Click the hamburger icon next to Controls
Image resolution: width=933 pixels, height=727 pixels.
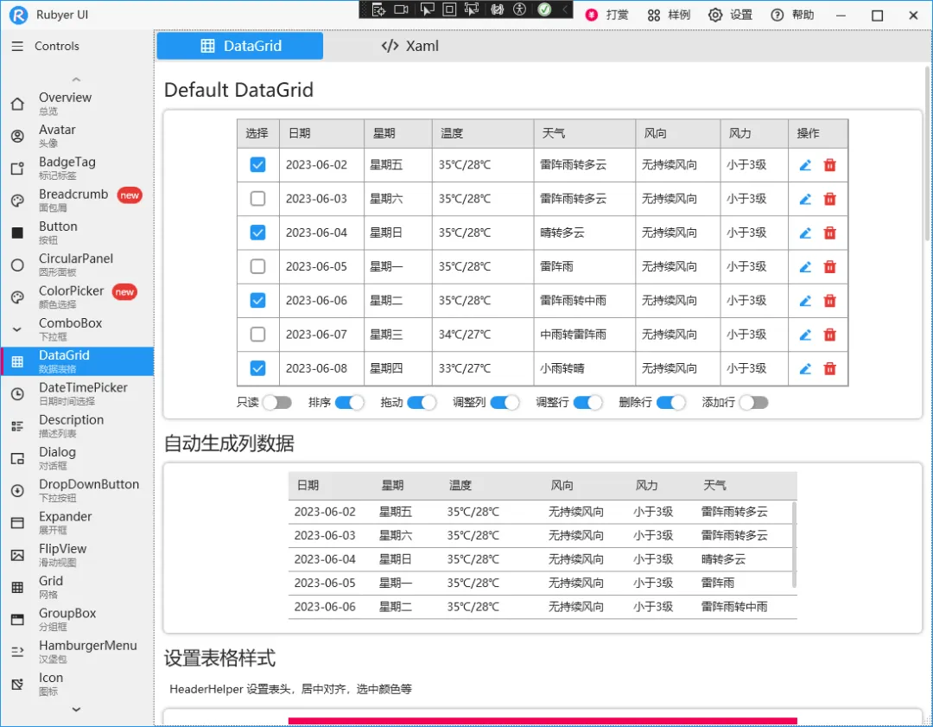[x=18, y=47]
